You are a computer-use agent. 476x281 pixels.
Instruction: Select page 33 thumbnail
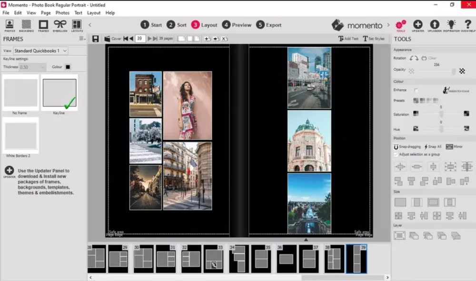[214, 259]
